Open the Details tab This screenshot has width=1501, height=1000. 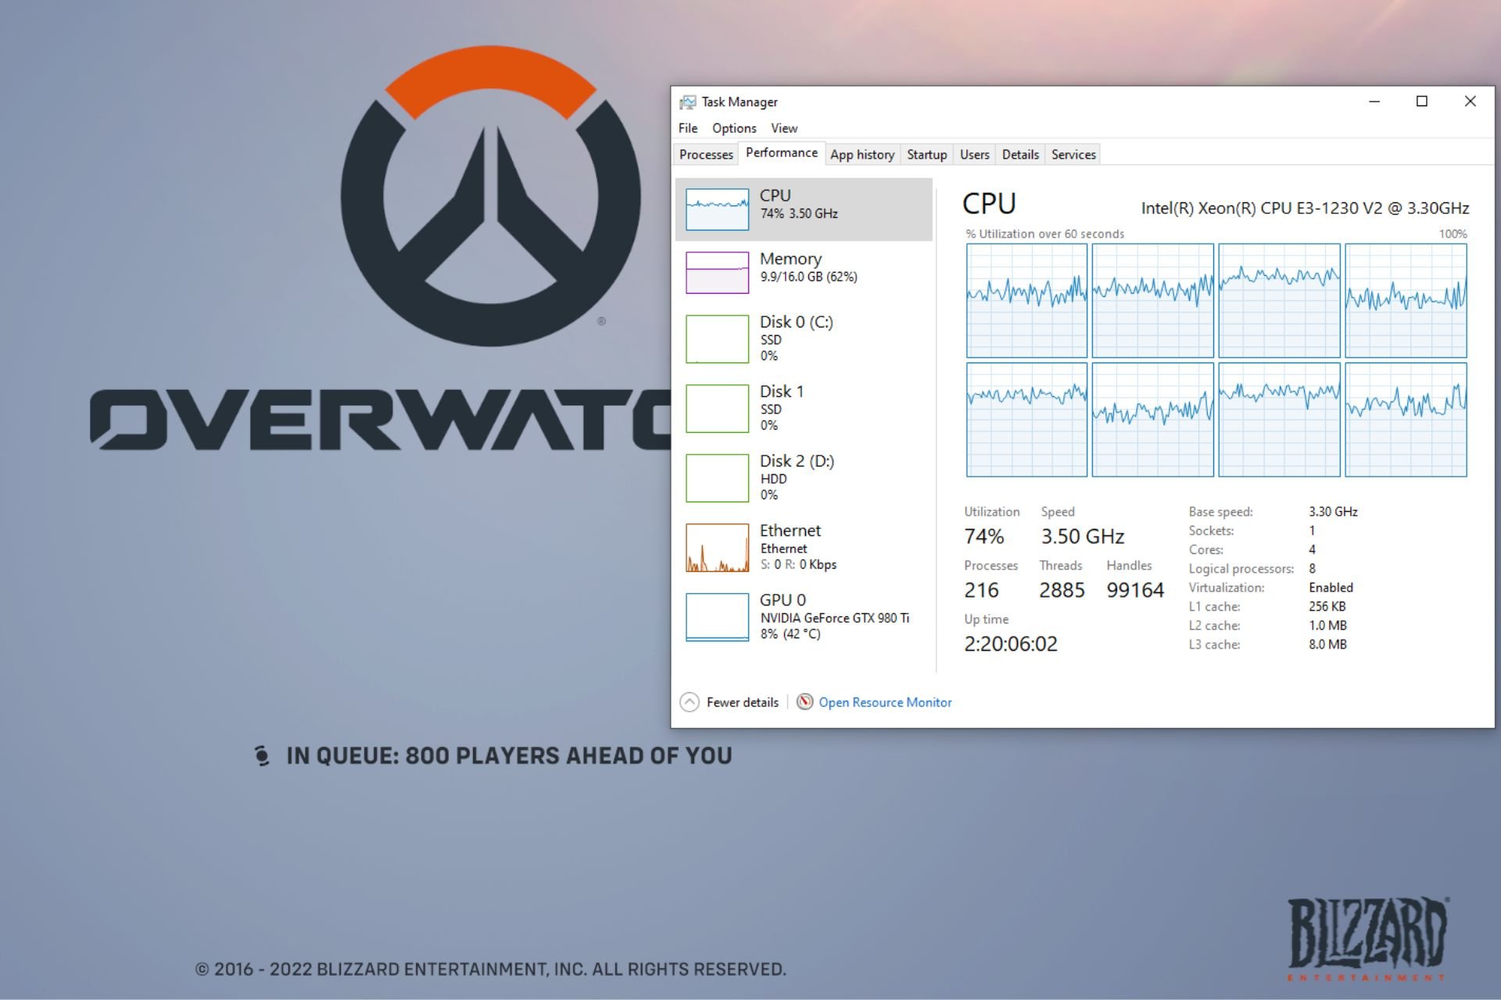click(x=1020, y=155)
